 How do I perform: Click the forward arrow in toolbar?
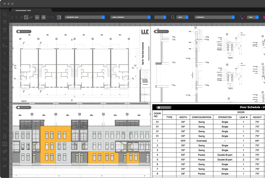[16, 17]
